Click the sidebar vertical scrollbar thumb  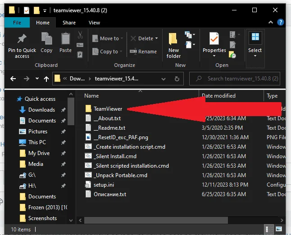(71, 111)
